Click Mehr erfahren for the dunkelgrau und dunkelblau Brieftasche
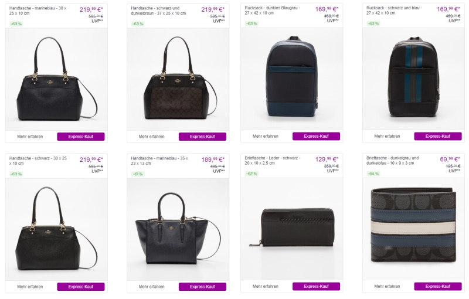Screen dimensions: 469x299 tap(387, 287)
